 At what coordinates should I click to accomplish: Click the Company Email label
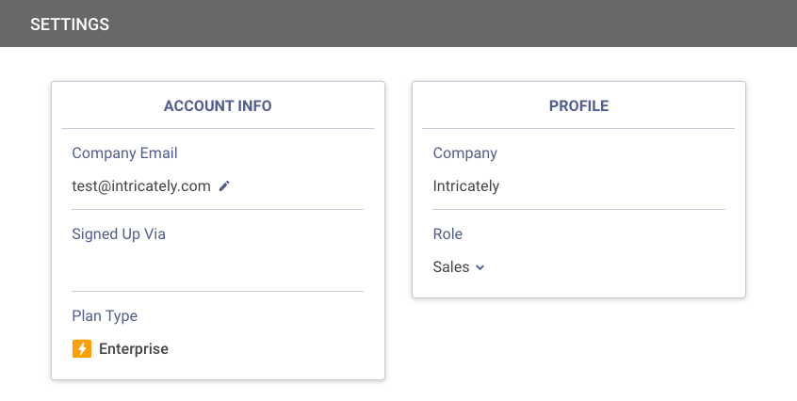[x=124, y=152]
